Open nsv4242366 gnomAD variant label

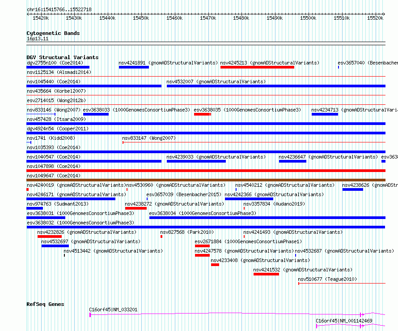[x=274, y=194]
